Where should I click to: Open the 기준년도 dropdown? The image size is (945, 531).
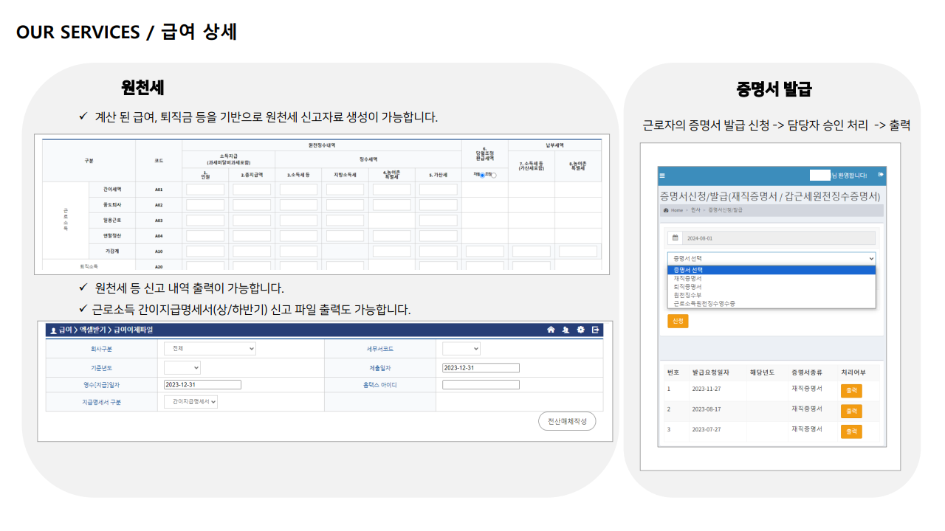click(182, 367)
